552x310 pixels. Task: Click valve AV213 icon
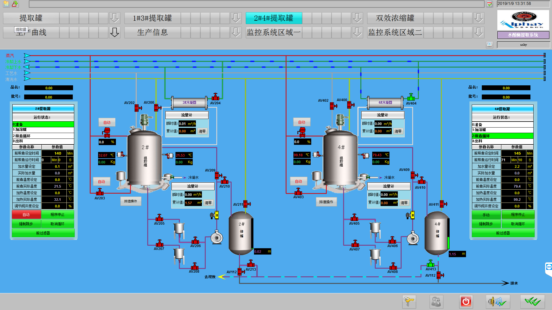pyautogui.click(x=251, y=263)
